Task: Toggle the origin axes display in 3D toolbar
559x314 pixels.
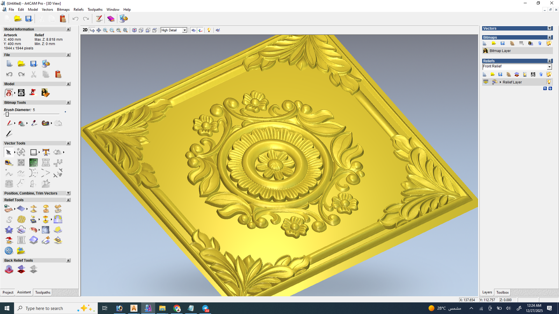Action: click(200, 30)
